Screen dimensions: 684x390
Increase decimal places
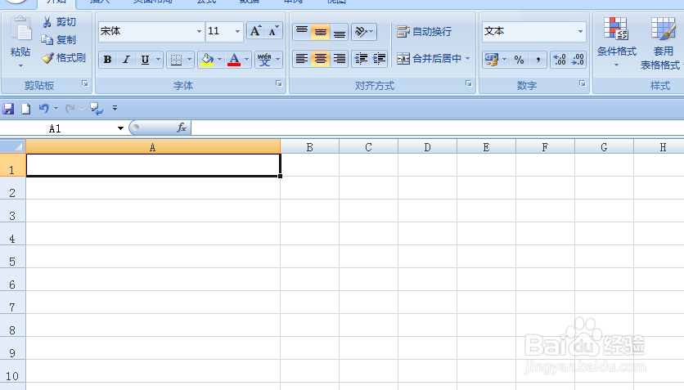[560, 60]
